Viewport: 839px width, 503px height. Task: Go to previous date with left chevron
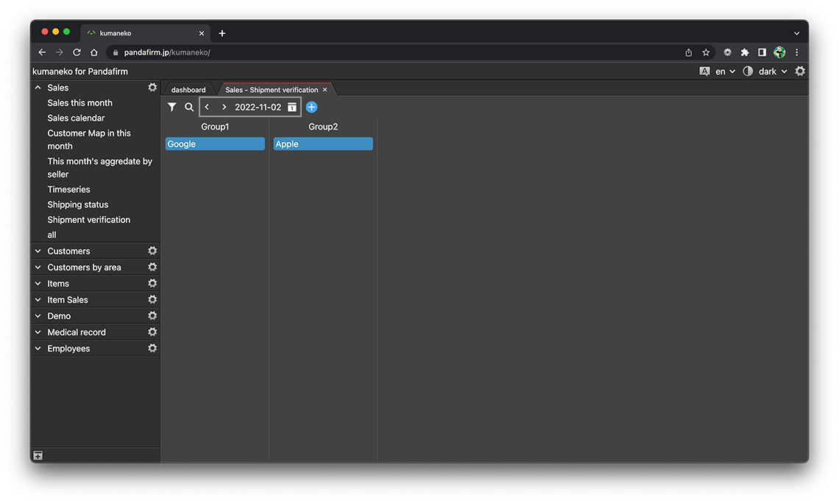[x=207, y=108]
